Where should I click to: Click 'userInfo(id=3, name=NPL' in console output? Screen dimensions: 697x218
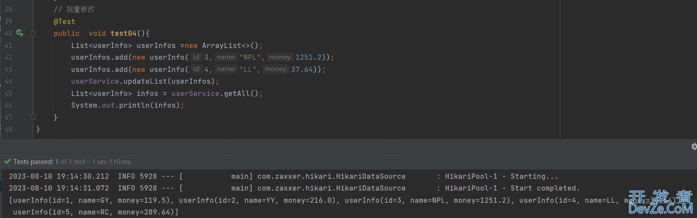pos(395,200)
